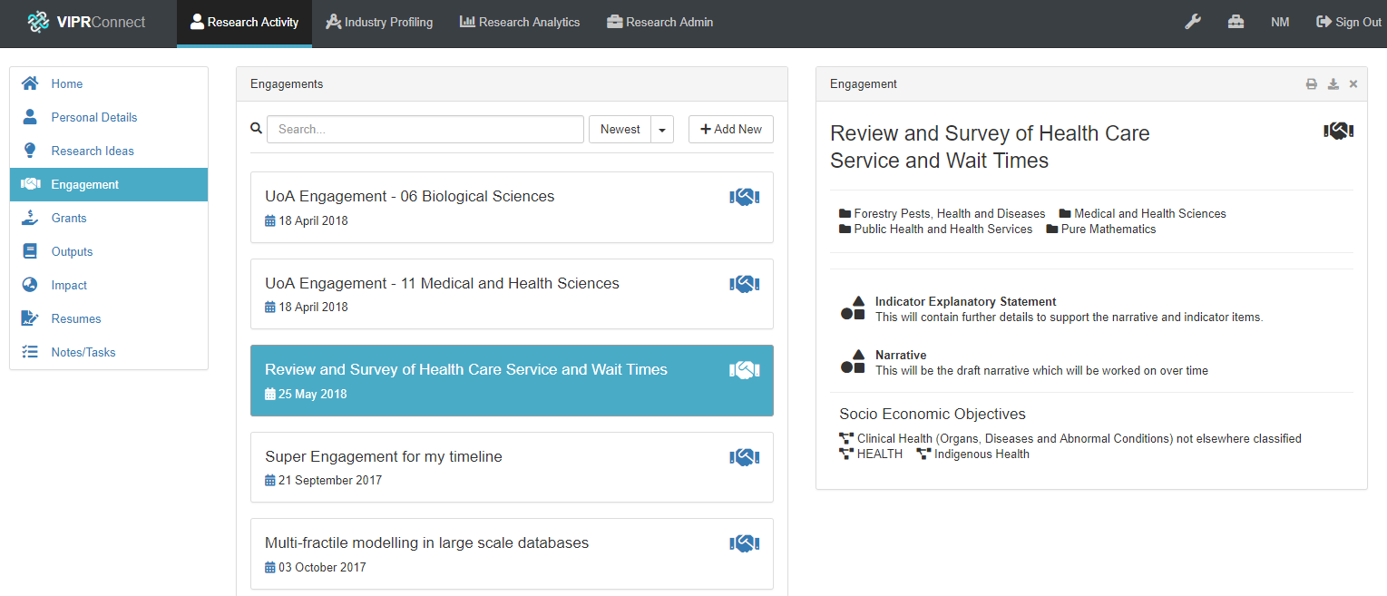Image resolution: width=1387 pixels, height=596 pixels.
Task: Click the search magnifier icon
Action: 256,129
